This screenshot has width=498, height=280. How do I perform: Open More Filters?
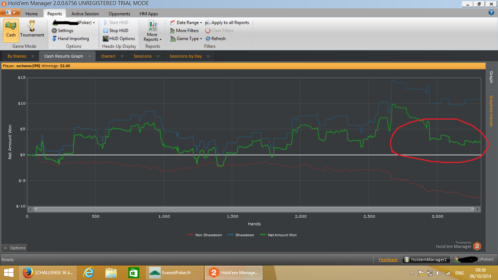(x=184, y=31)
